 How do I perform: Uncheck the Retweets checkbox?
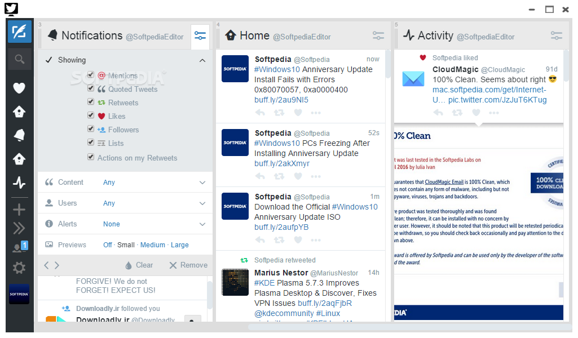pyautogui.click(x=91, y=101)
